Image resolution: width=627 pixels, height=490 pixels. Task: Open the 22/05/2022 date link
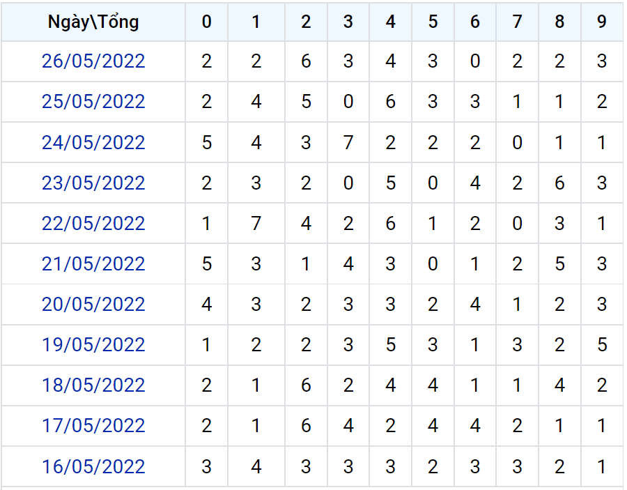[x=93, y=224]
